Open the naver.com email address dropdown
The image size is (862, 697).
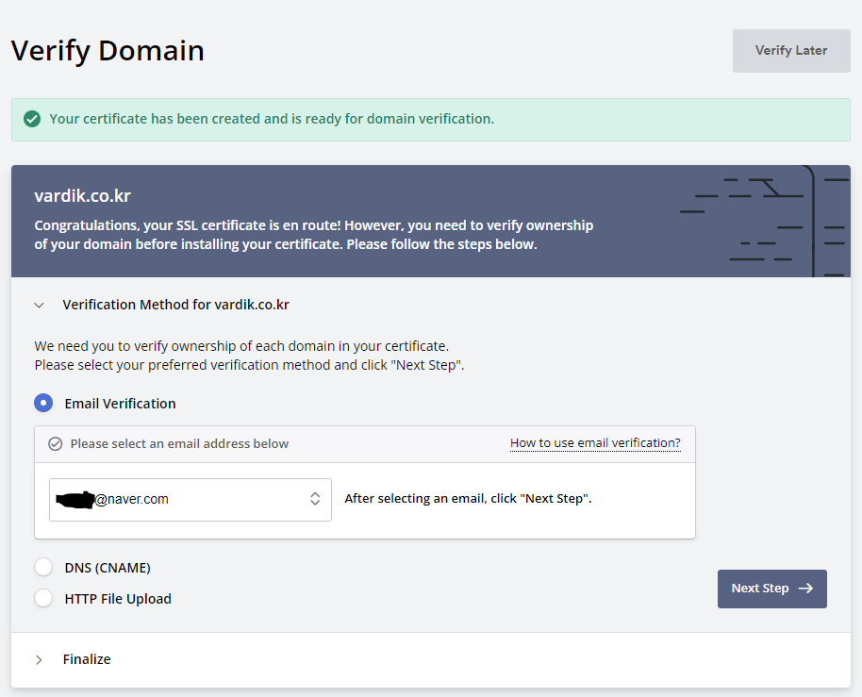click(191, 499)
